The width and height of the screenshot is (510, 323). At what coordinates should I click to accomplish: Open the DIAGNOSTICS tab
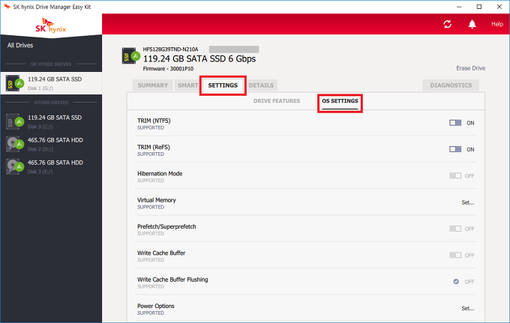coord(451,85)
